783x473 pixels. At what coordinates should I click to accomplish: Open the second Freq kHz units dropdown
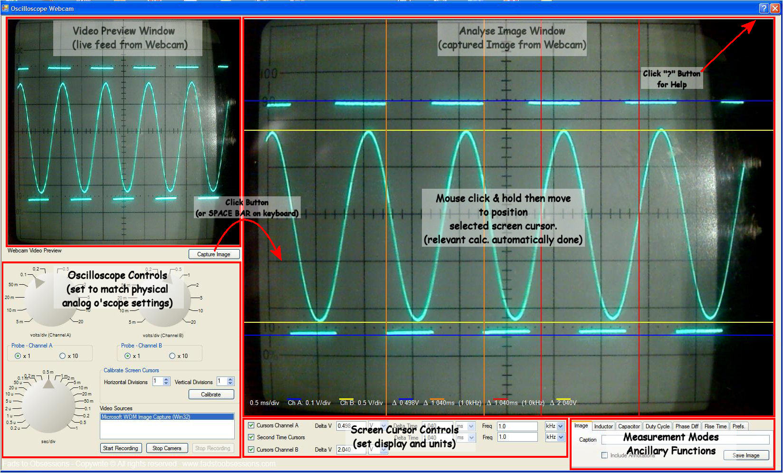click(x=561, y=437)
